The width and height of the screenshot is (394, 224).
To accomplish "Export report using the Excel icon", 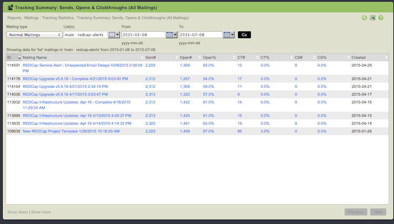I will [372, 18].
